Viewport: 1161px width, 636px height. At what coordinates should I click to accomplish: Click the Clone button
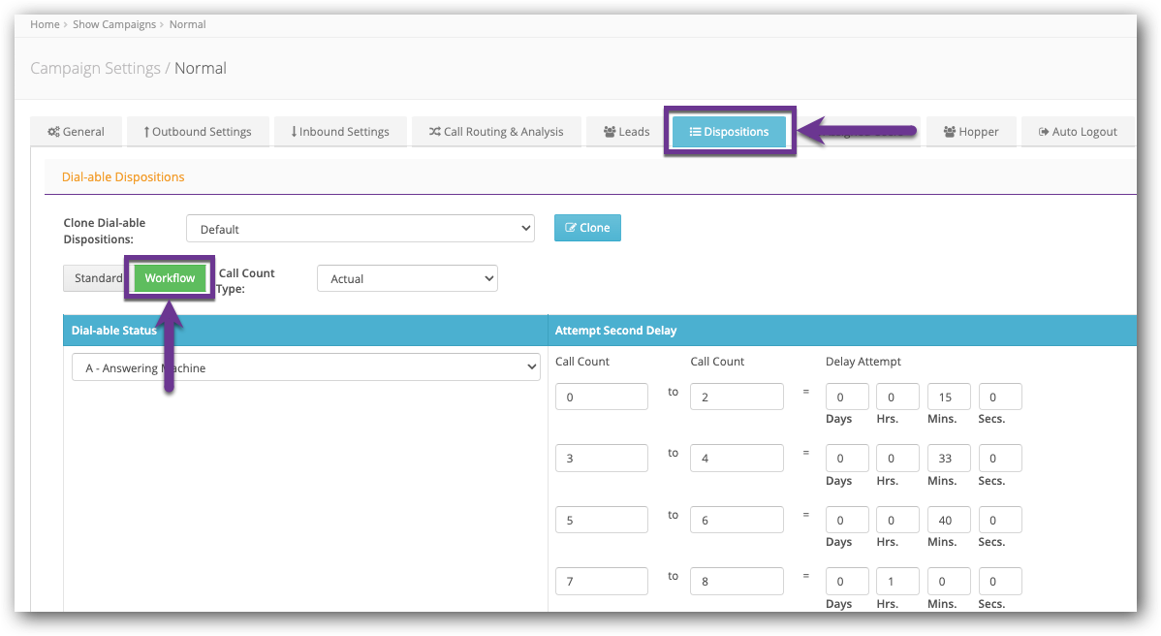[x=587, y=228]
